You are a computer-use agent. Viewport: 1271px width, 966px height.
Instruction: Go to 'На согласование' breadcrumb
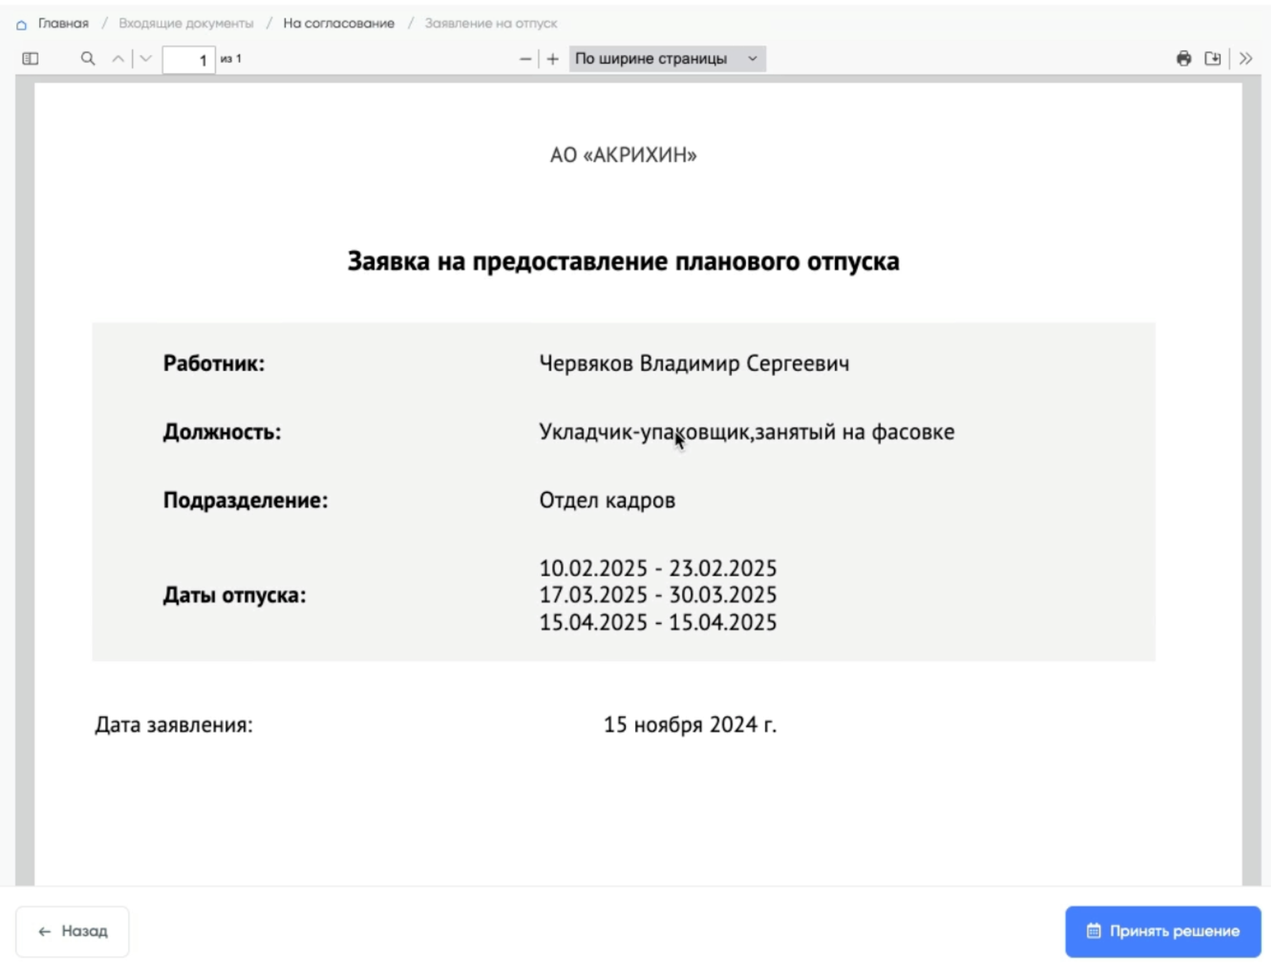point(339,24)
